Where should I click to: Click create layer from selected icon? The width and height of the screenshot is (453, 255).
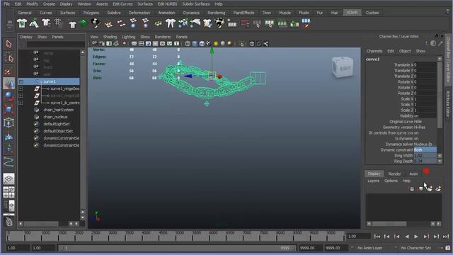click(438, 189)
